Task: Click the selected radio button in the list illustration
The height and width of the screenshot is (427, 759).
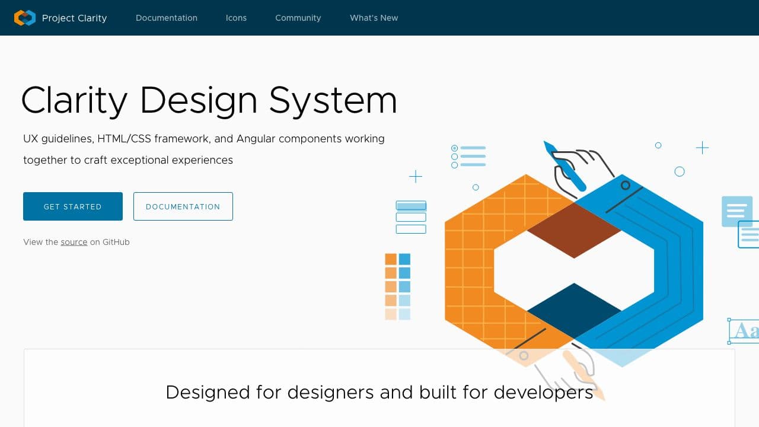Action: click(455, 148)
